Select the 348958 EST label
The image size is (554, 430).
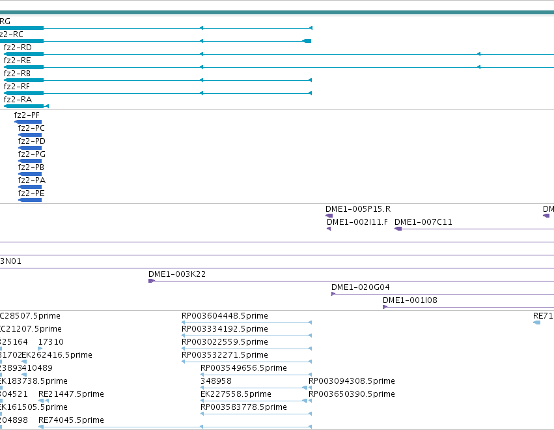pos(216,381)
